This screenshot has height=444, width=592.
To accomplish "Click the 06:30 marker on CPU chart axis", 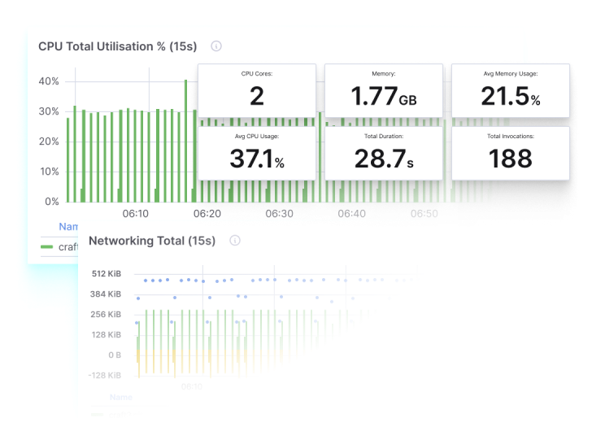I will pyautogui.click(x=280, y=214).
